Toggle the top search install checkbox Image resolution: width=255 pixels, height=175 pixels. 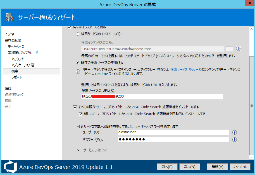pos(69,27)
